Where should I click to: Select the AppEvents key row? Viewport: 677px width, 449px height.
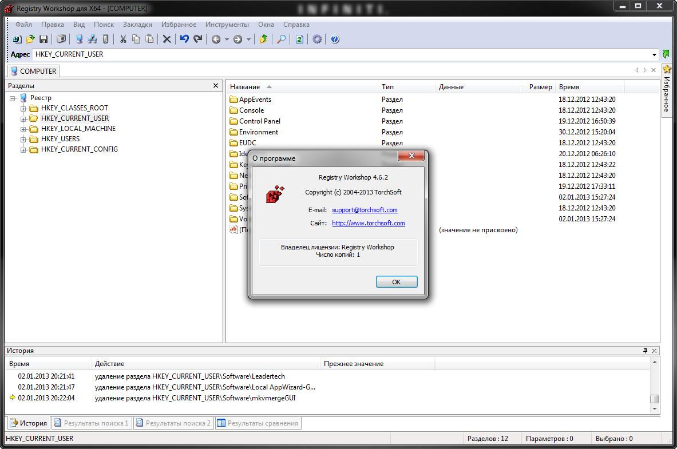pyautogui.click(x=442, y=100)
